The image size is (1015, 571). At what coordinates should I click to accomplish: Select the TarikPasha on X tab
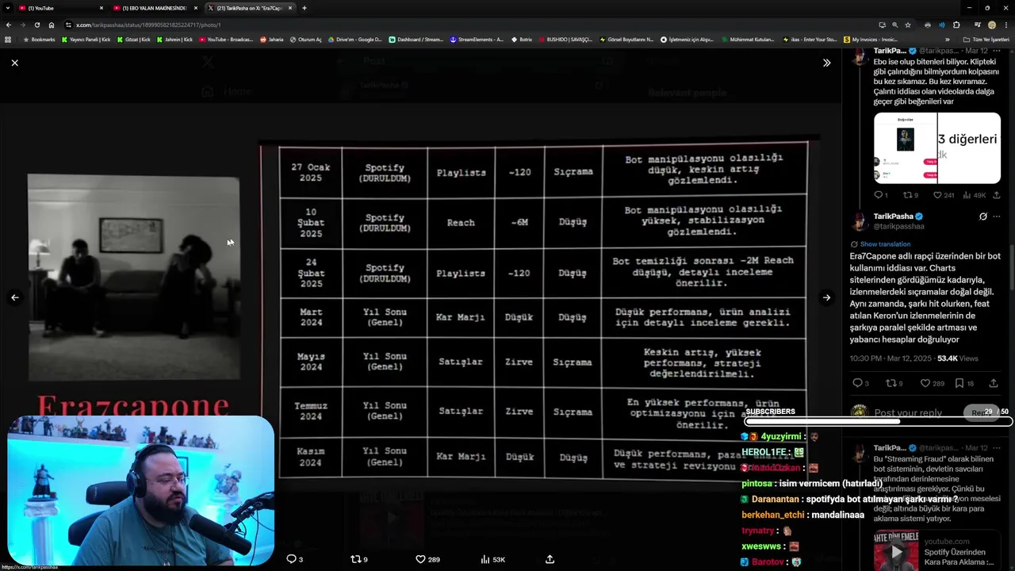coord(250,8)
